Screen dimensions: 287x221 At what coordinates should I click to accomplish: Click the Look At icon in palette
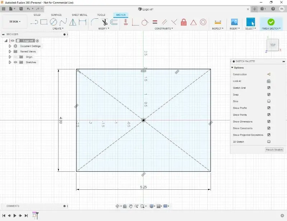tap(269, 81)
